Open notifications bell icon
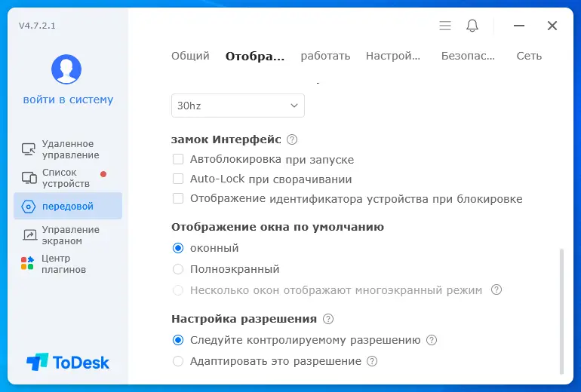 click(472, 26)
